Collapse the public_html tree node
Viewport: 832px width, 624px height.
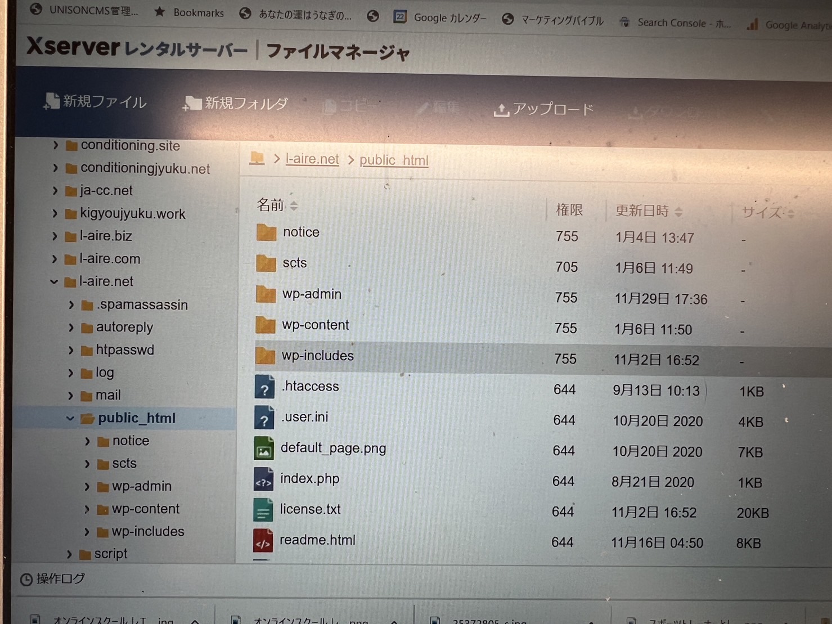click(70, 419)
